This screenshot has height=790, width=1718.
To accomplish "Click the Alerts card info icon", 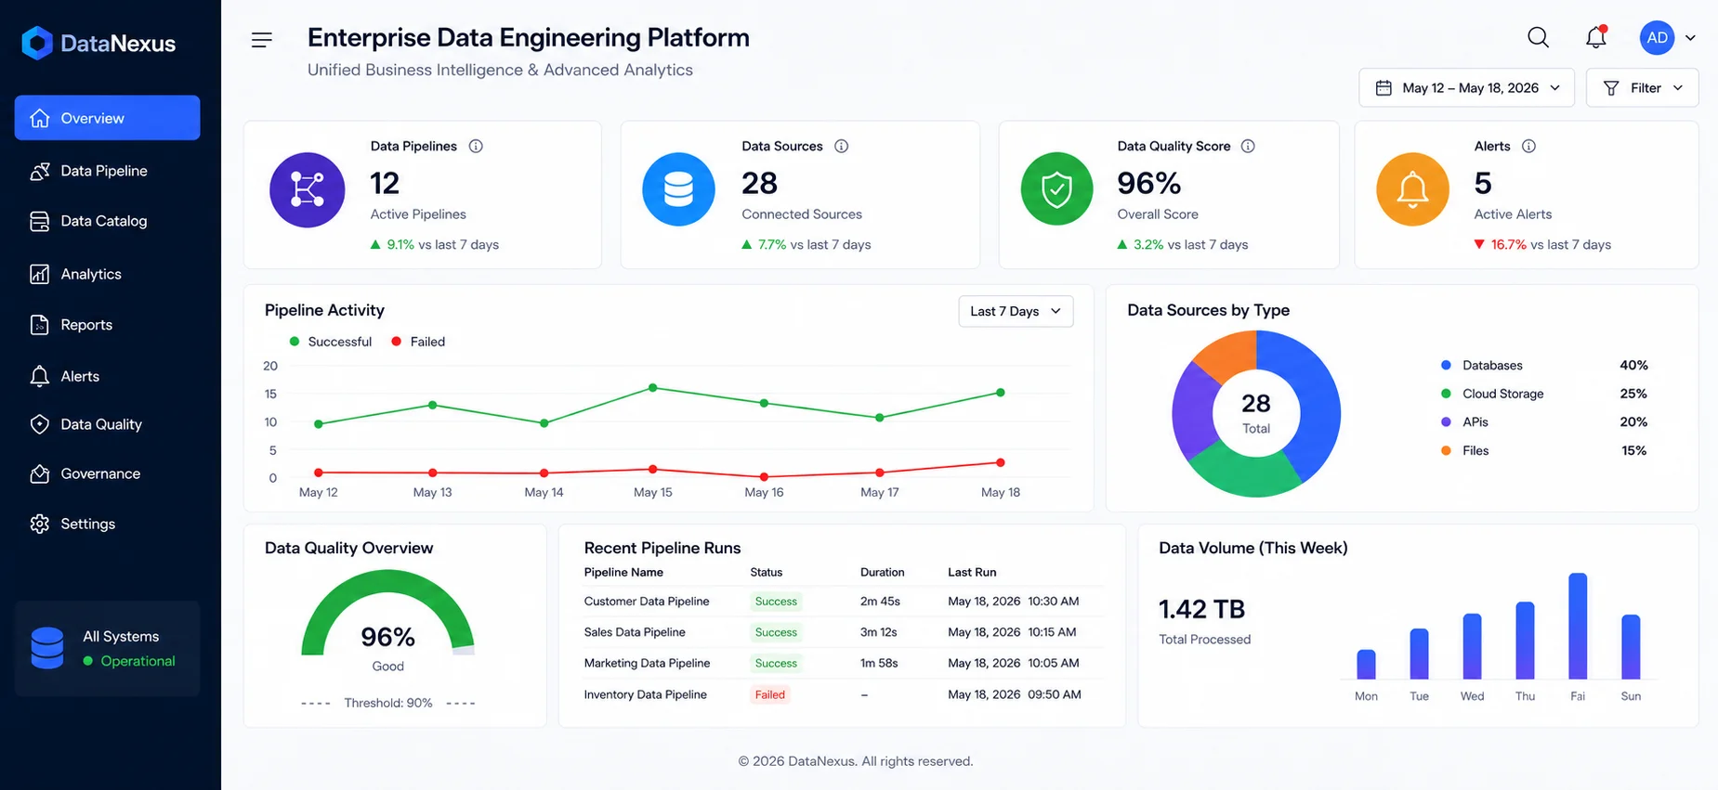I will (1528, 146).
